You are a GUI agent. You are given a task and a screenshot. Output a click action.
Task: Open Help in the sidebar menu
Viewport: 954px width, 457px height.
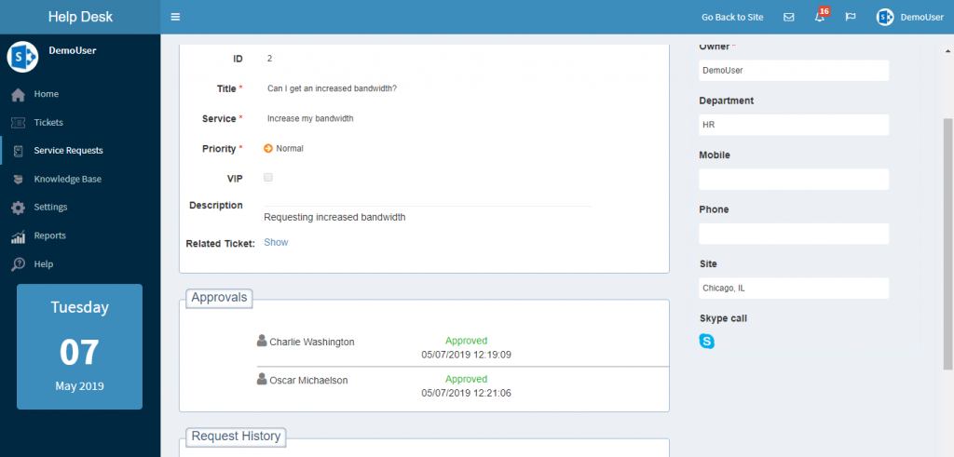[x=44, y=264]
